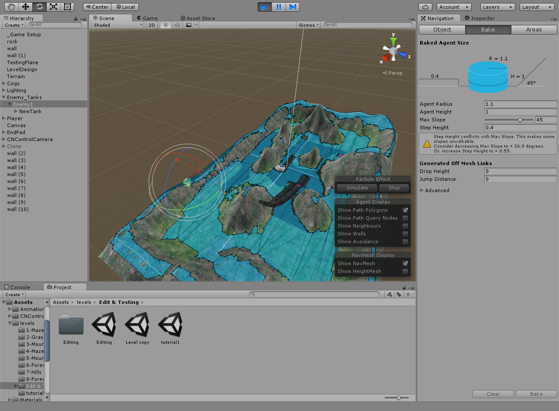Screen dimensions: 559x411
Task: Click the Simulate particle button
Action: pyautogui.click(x=357, y=188)
